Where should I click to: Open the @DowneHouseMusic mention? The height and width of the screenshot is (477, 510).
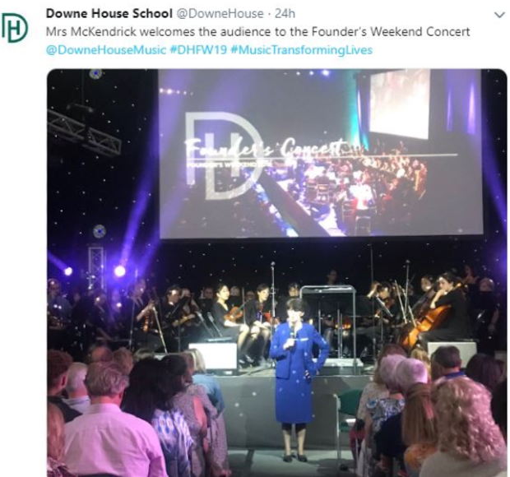[106, 50]
